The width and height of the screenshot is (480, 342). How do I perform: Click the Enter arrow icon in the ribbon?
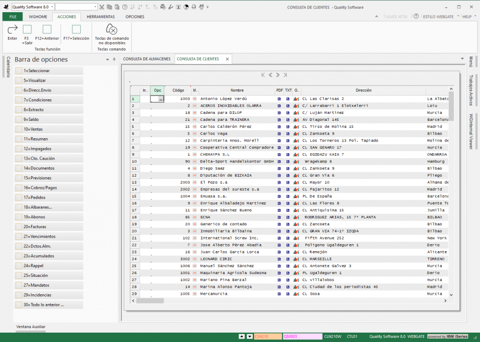(13, 30)
